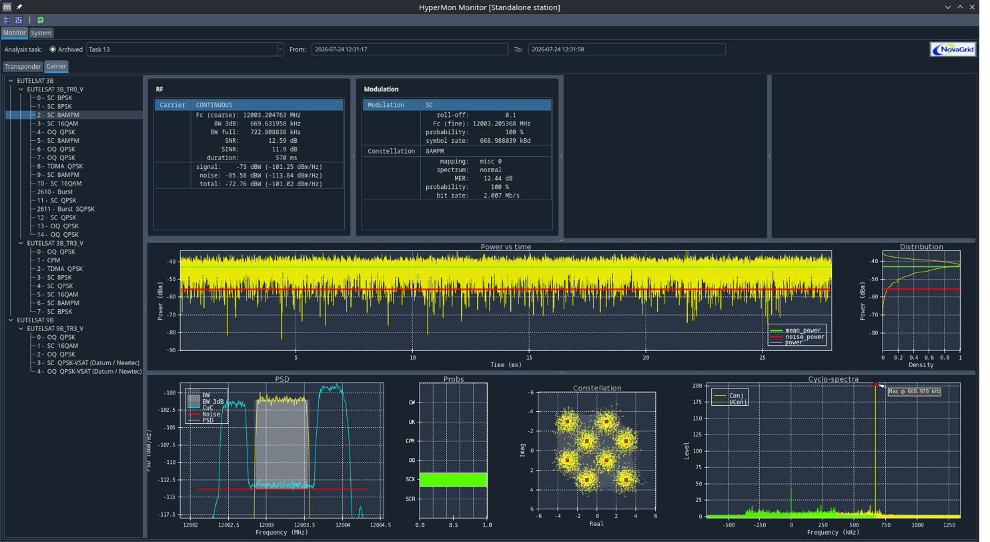
Task: Select the Archived radio button
Action: [x=53, y=49]
